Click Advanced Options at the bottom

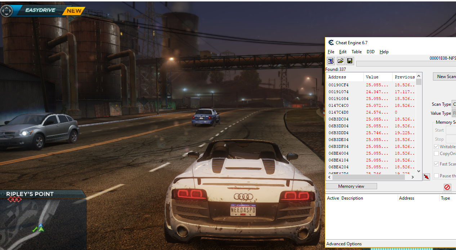click(344, 244)
